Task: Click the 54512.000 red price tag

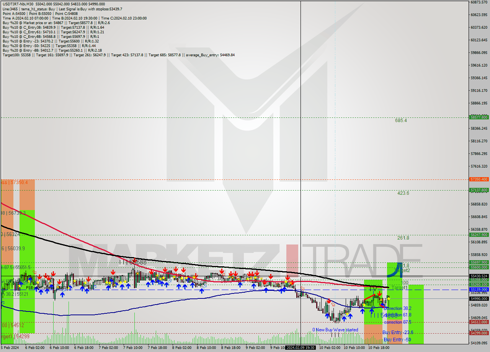Action: [479, 322]
